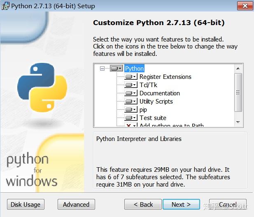Click the Test suite drive icon

[131, 118]
